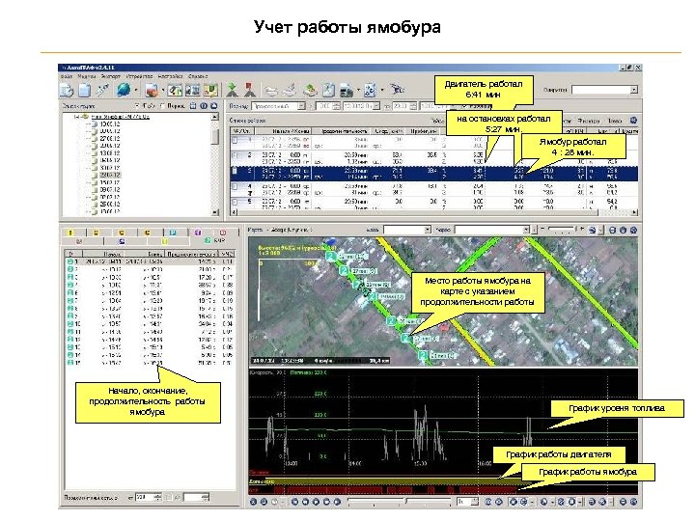The image size is (695, 521).
Task: Select row 1 in the auger work list
Action: tap(150, 261)
